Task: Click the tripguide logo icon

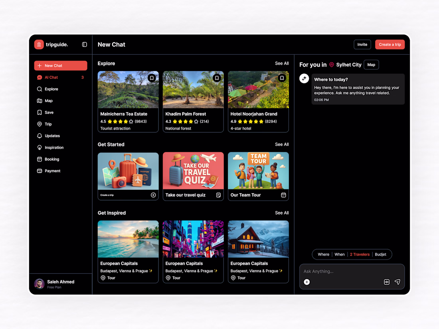Action: 39,45
